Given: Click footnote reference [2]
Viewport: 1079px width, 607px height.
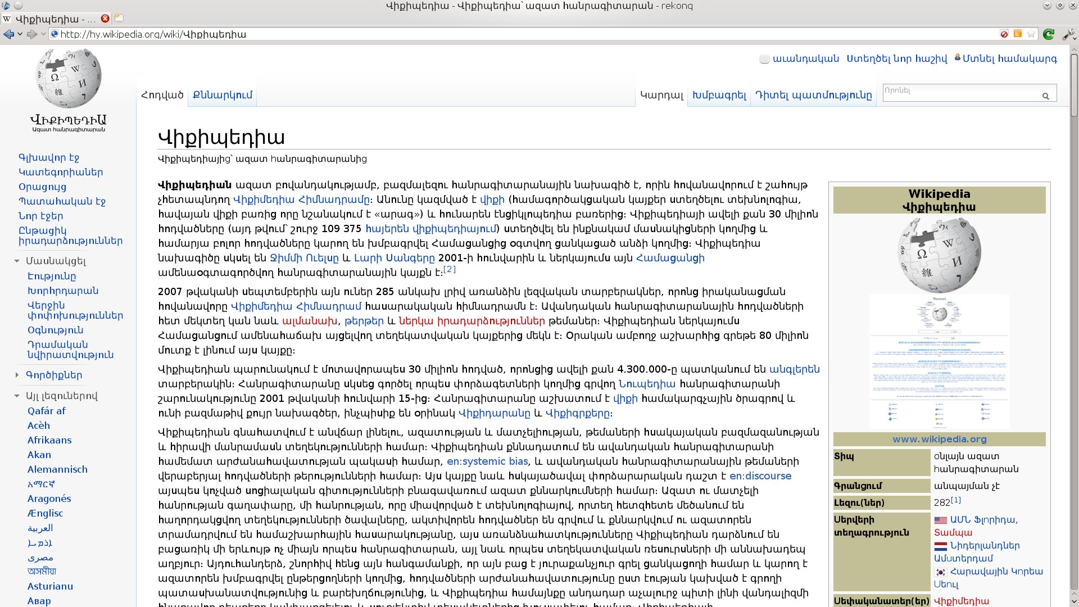Looking at the screenshot, I should pyautogui.click(x=450, y=269).
